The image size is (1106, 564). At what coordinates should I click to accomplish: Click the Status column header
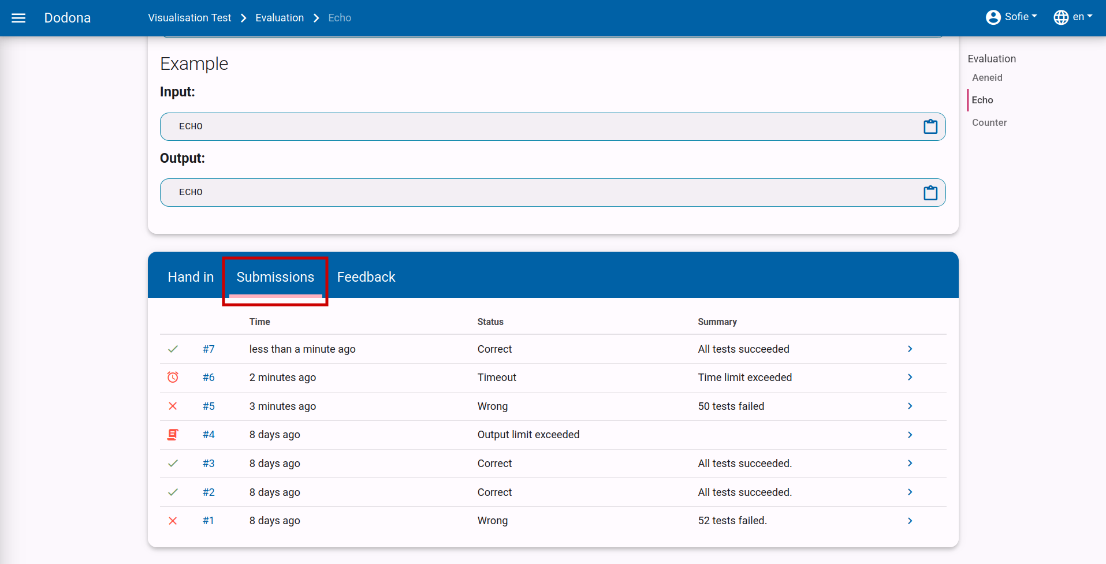click(x=490, y=322)
